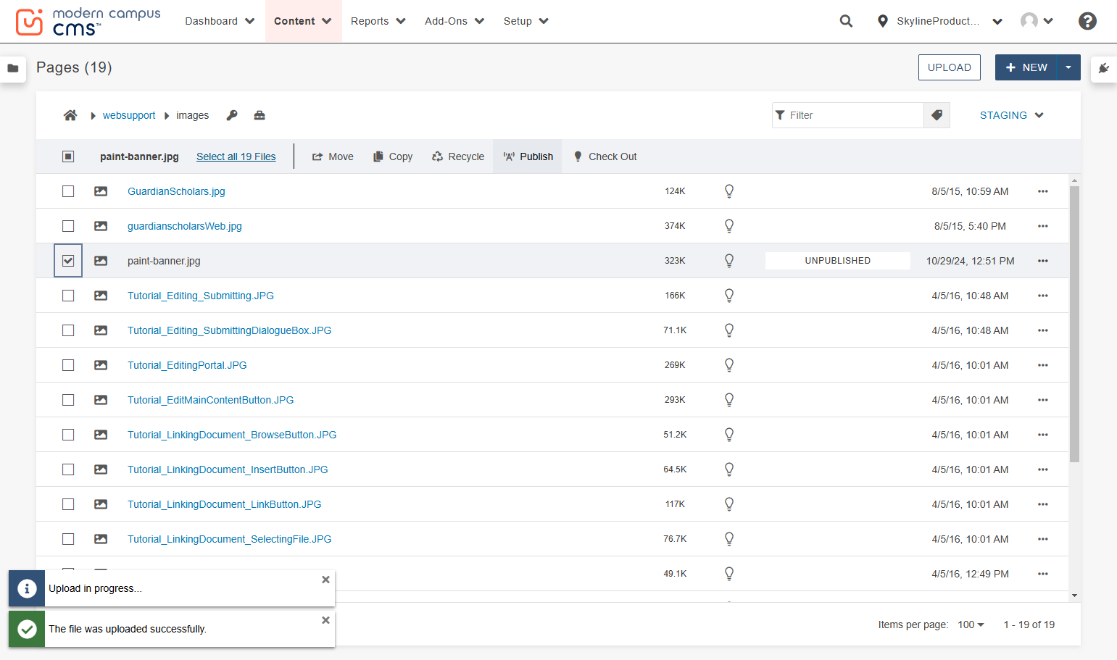Click image icon for Tutorial_LinkingDocument_LinkButton.JPG
1117x660 pixels.
coord(101,504)
